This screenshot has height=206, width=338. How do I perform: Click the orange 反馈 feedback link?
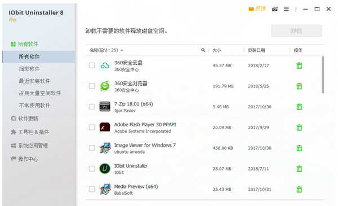click(257, 9)
